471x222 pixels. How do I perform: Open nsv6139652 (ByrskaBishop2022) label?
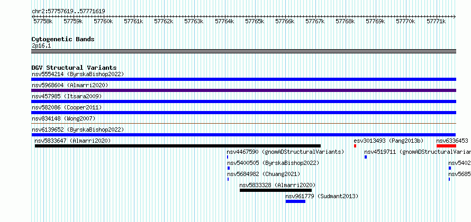pyautogui.click(x=78, y=129)
